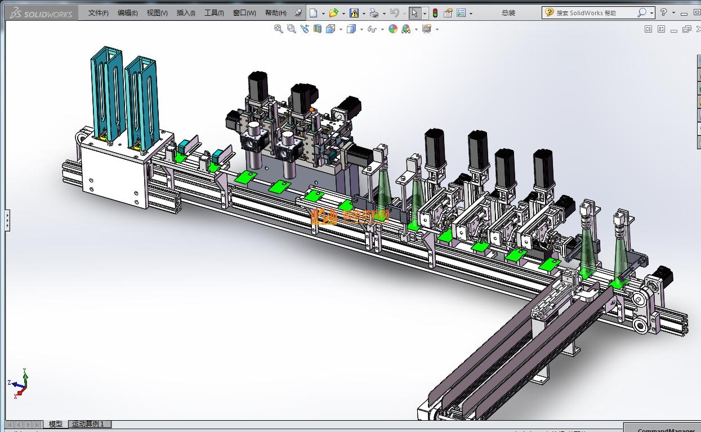Activate the Section View tool
This screenshot has width=701, height=432.
point(318,29)
